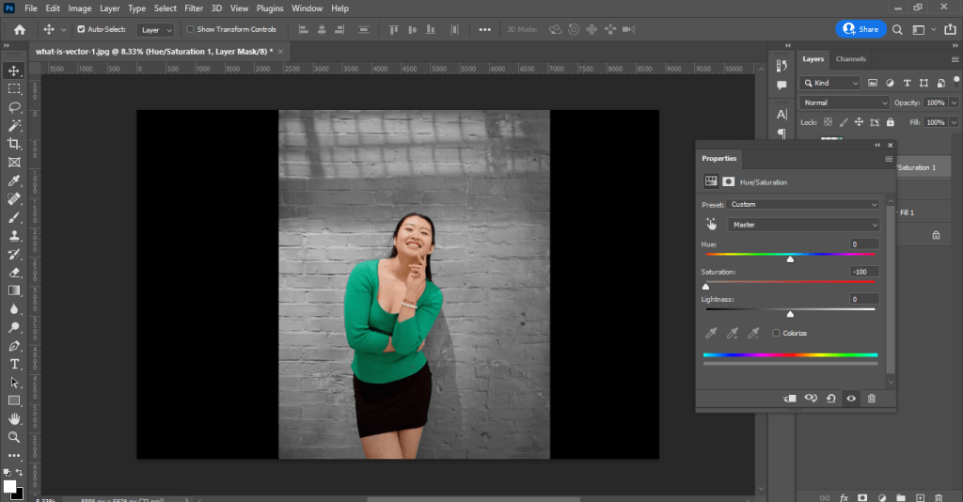Activate the Zoom tool in toolbar
Image resolution: width=963 pixels, height=502 pixels.
pyautogui.click(x=14, y=437)
